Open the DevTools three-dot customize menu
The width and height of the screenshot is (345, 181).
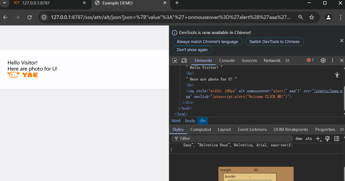pos(333,61)
